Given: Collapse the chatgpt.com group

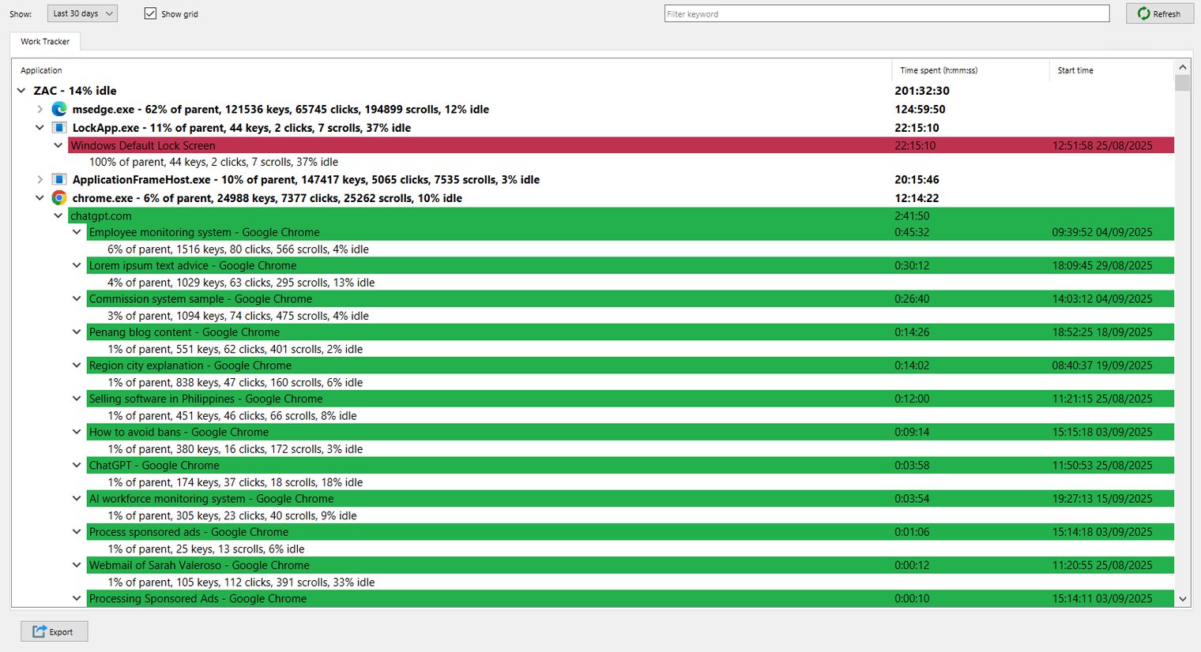Looking at the screenshot, I should point(58,215).
